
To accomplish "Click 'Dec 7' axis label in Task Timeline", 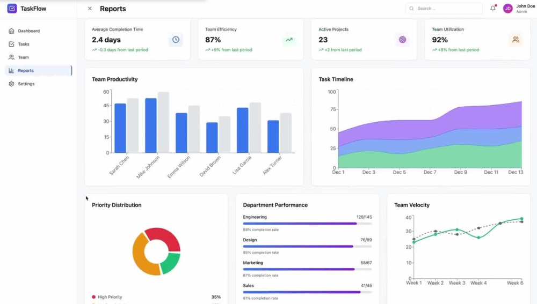I will pos(430,172).
